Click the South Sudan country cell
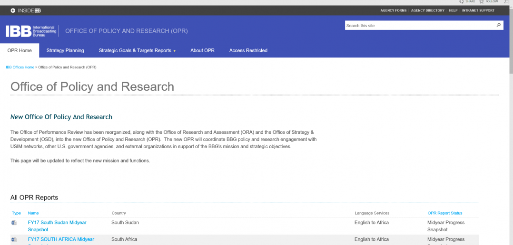The height and width of the screenshot is (245, 513). [x=125, y=223]
